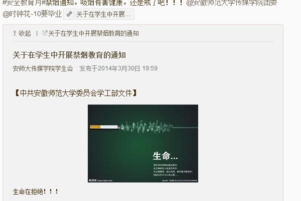301x201 pixels.
Task: Visit the @安徽师范大学传媒学院团委 profile
Action: pos(231,3)
